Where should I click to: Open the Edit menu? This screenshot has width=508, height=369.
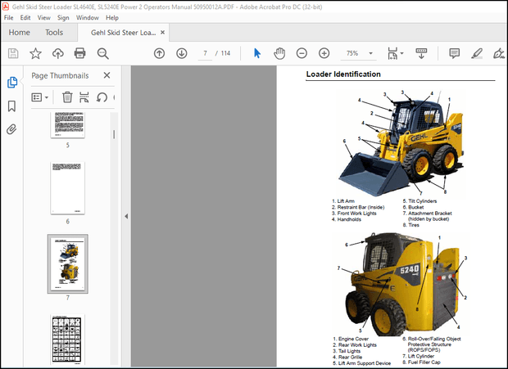(x=25, y=18)
